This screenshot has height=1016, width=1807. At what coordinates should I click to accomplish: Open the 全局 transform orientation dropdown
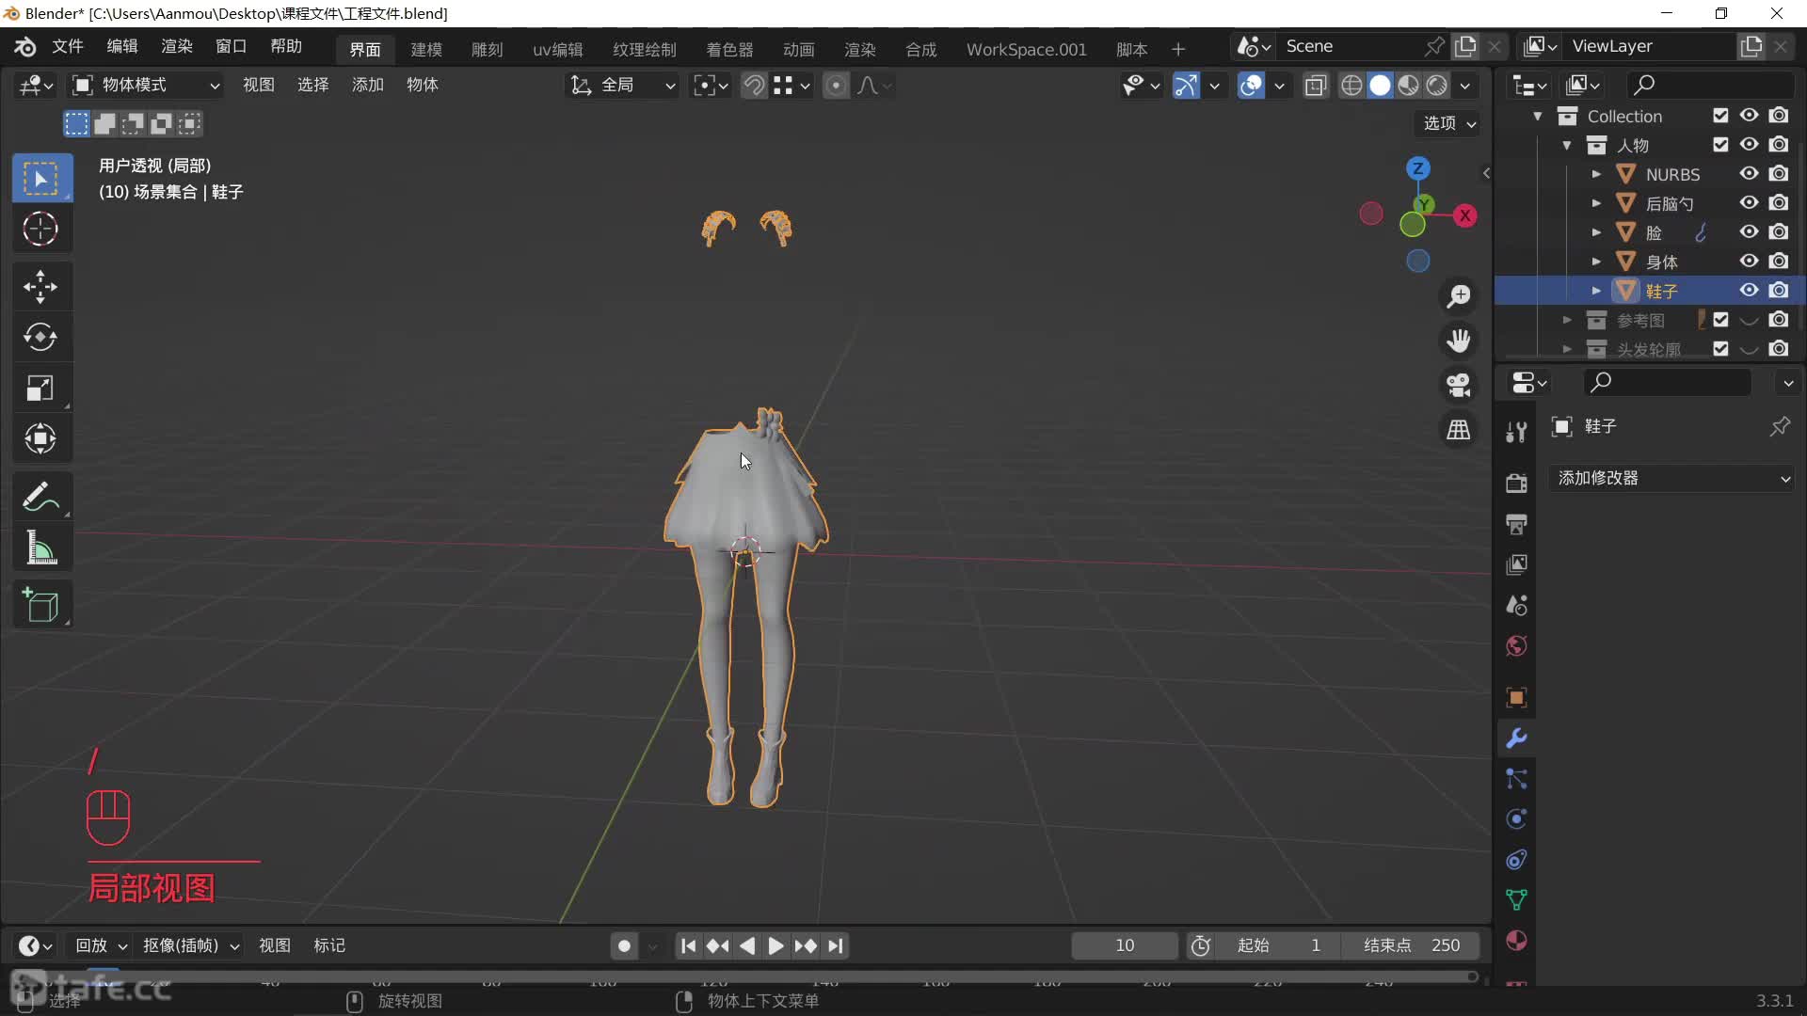[x=622, y=86]
